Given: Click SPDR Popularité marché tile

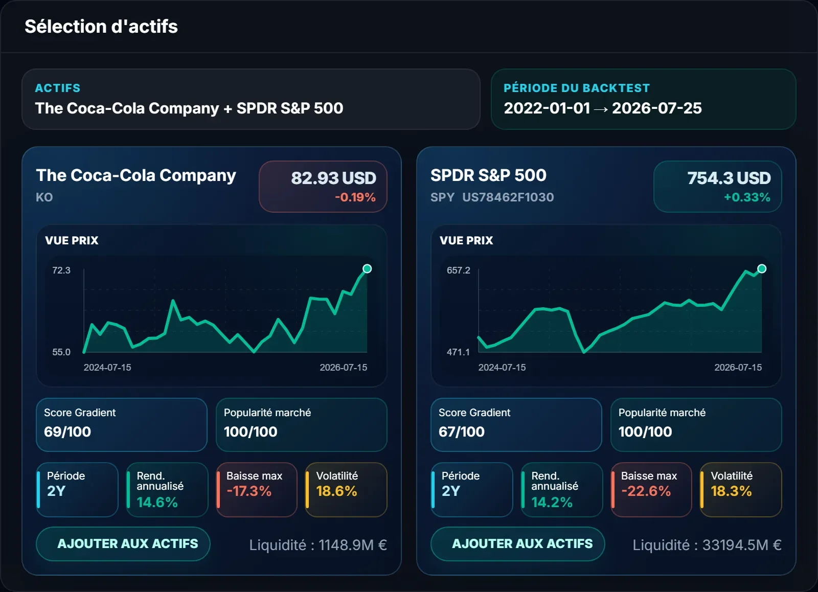Looking at the screenshot, I should (x=696, y=425).
